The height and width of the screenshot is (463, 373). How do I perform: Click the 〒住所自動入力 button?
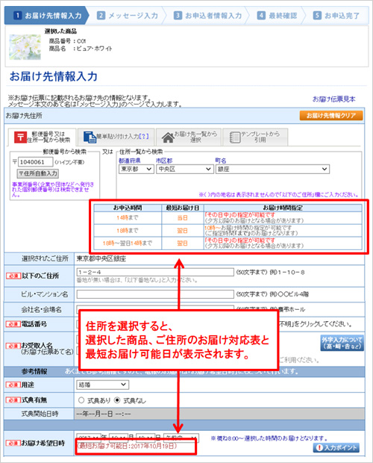pyautogui.click(x=38, y=173)
